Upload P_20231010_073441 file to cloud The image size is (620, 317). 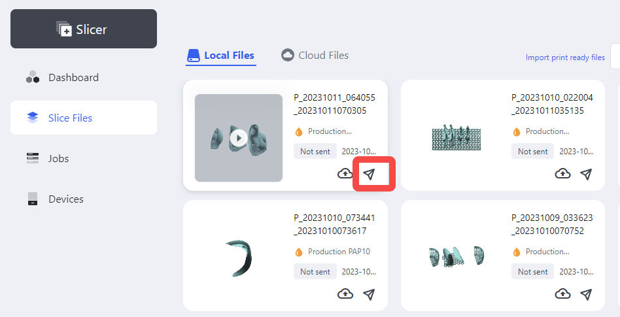pyautogui.click(x=345, y=294)
